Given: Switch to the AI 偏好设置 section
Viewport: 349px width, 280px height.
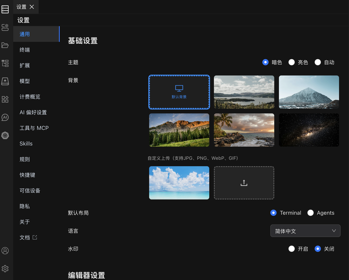Looking at the screenshot, I should coord(33,112).
